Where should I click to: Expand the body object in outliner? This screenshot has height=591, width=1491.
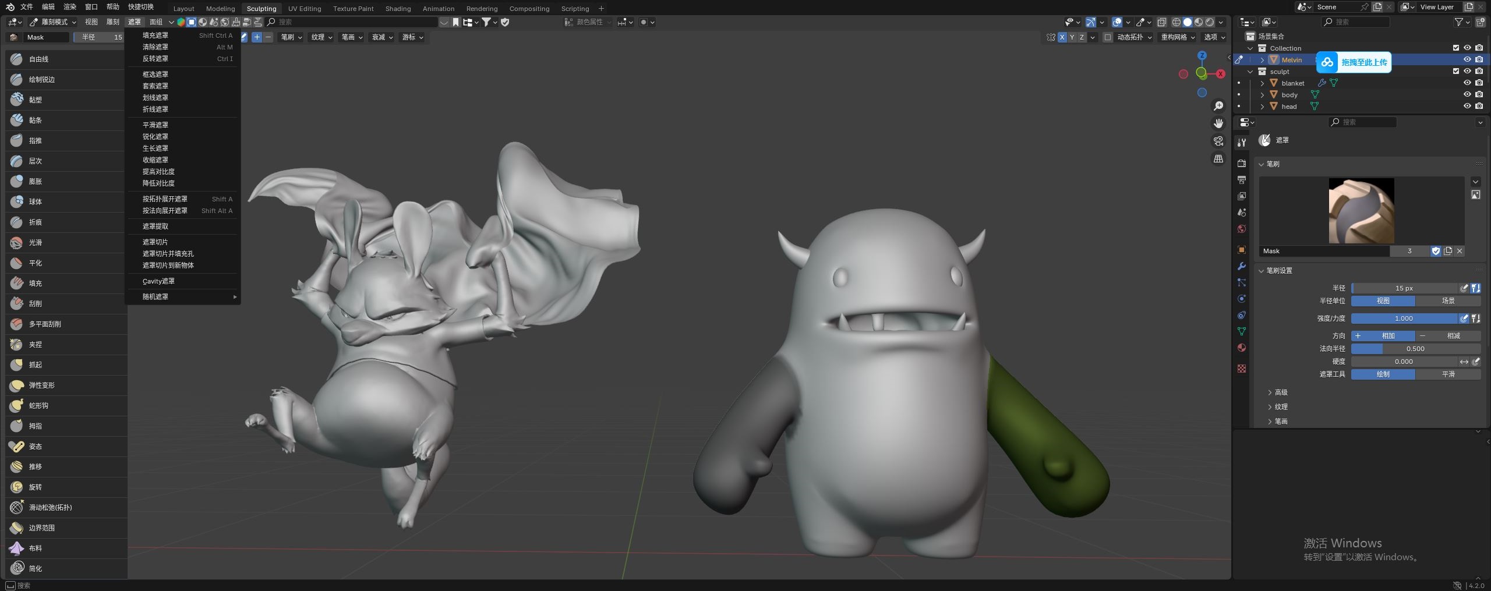[1262, 95]
